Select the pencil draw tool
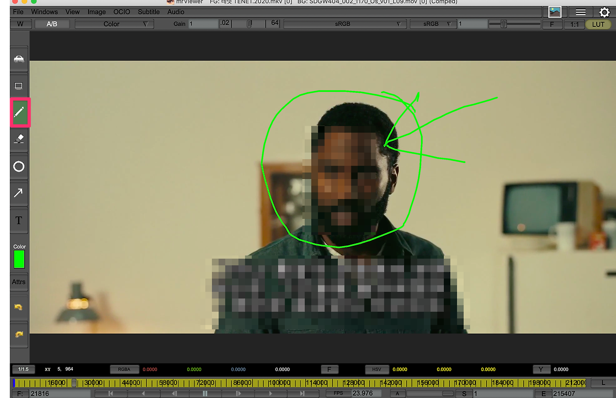 pyautogui.click(x=20, y=112)
